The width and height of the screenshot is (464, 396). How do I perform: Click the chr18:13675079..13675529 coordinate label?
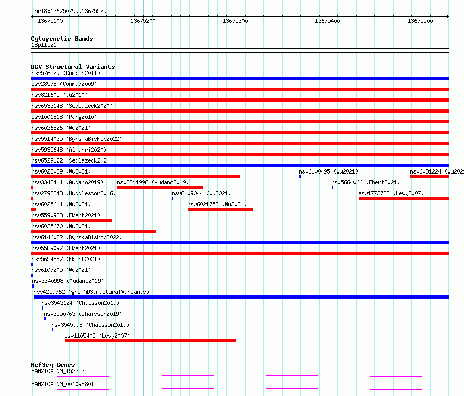tap(69, 11)
